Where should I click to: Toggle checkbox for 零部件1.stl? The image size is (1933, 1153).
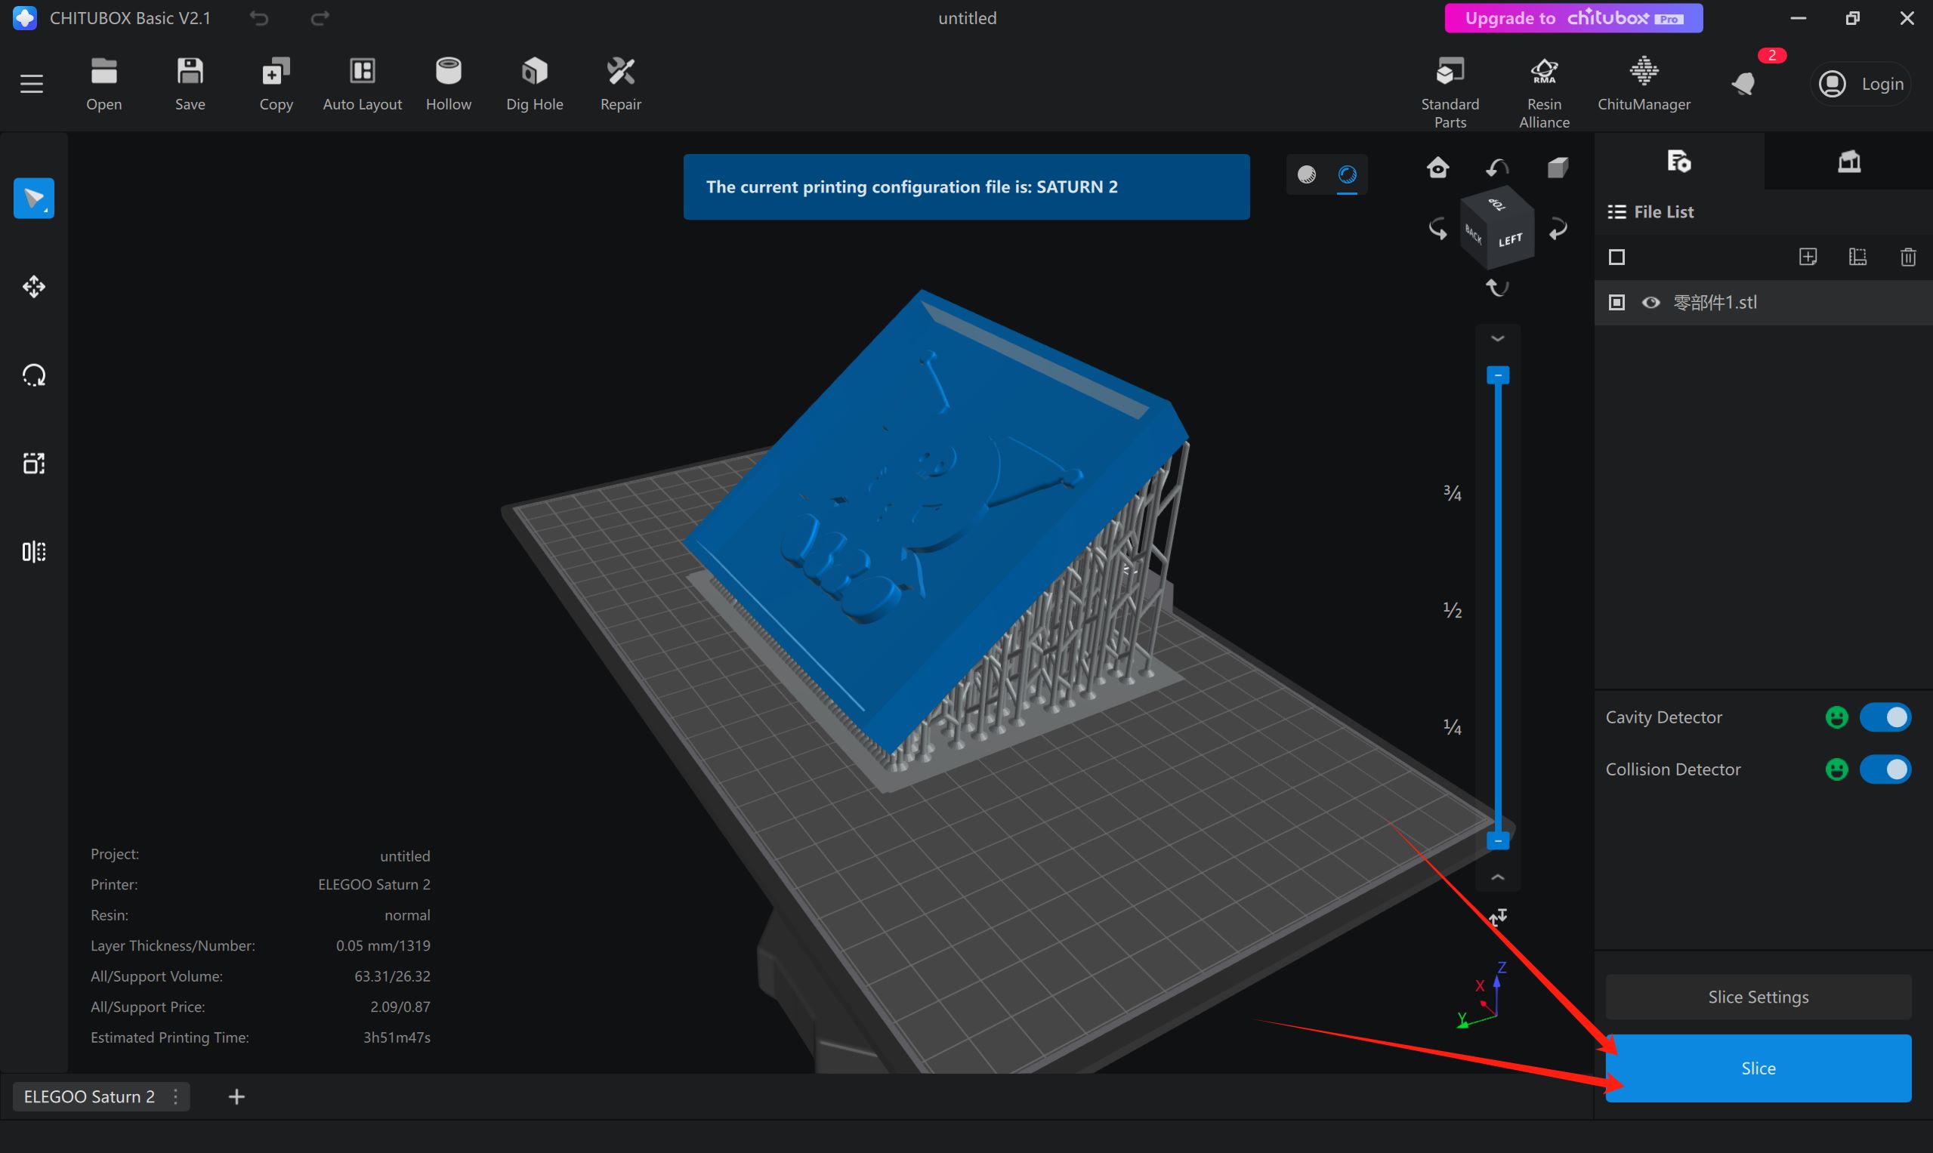tap(1616, 302)
